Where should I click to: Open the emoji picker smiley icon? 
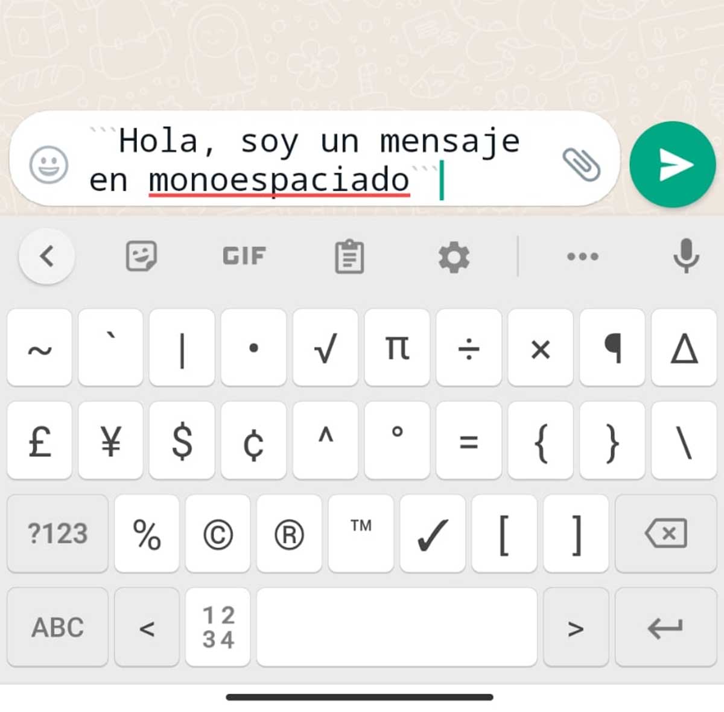coord(49,164)
